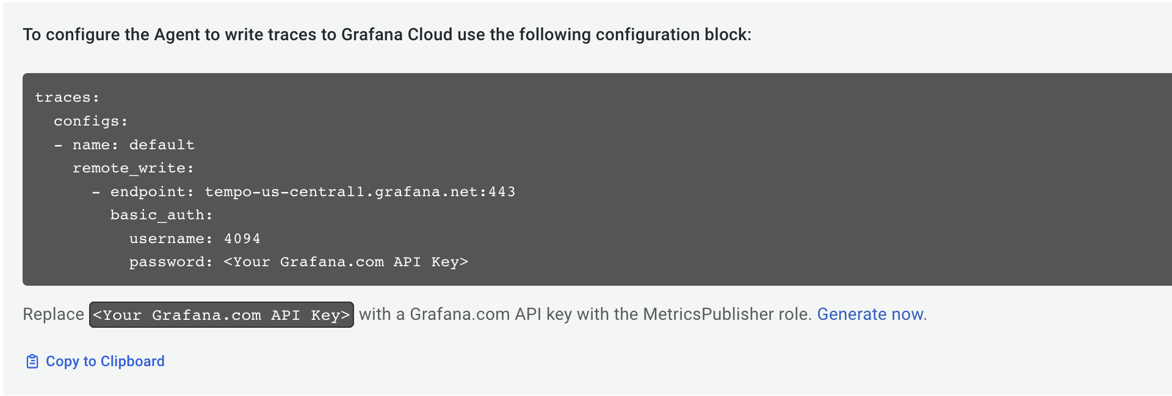Click the clipboard icon beside Copy to Clipboard
The height and width of the screenshot is (396, 1172).
tap(32, 361)
